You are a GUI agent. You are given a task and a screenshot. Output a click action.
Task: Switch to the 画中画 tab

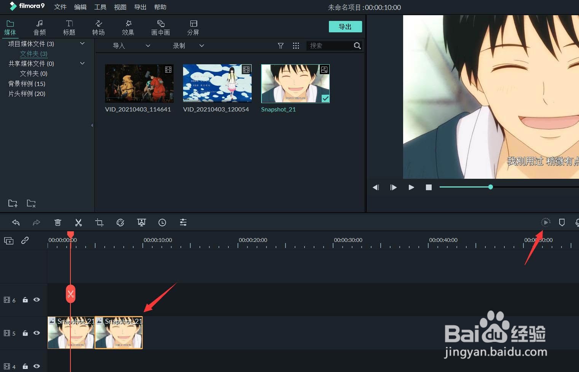(x=161, y=28)
